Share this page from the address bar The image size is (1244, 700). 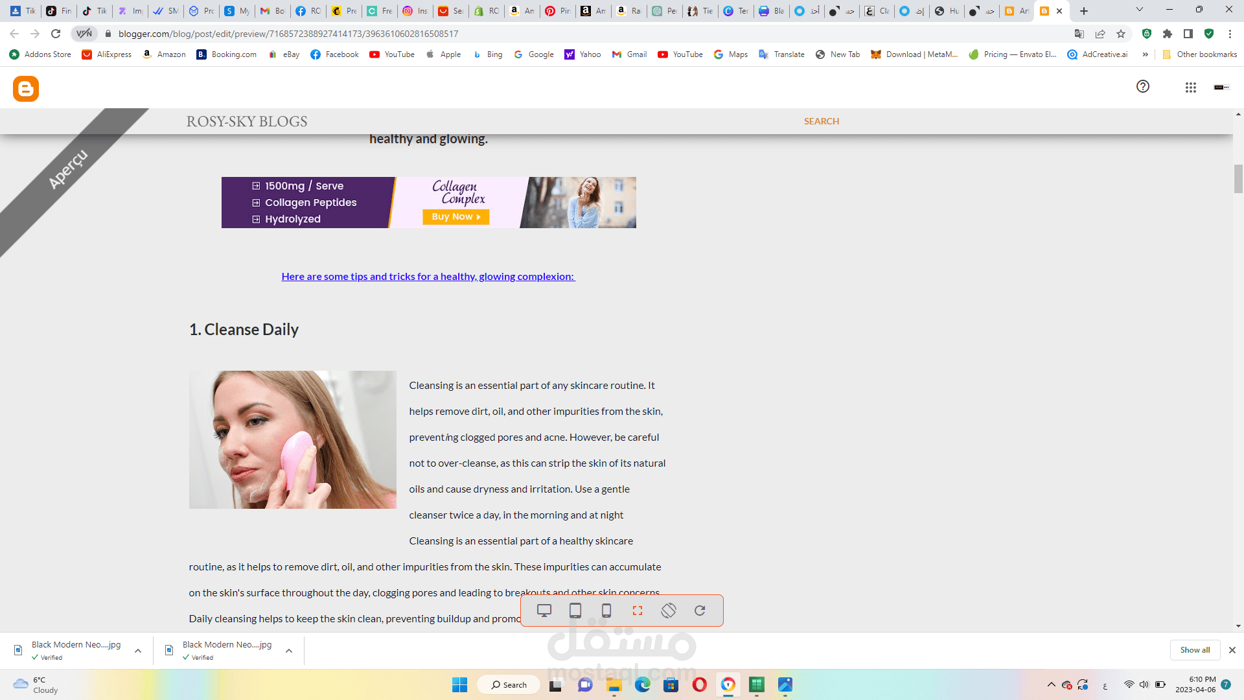click(x=1100, y=34)
